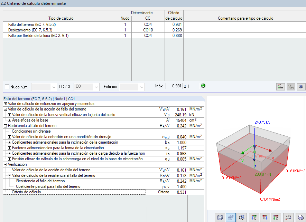Expand inclinación de la carga coefficients row

click(x=9, y=153)
